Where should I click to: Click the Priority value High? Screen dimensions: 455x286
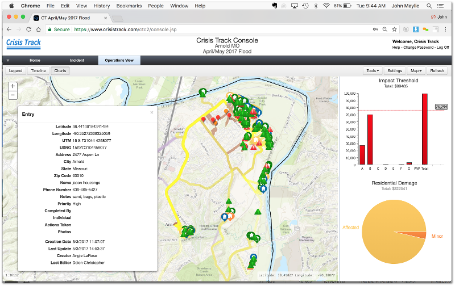tap(77, 204)
